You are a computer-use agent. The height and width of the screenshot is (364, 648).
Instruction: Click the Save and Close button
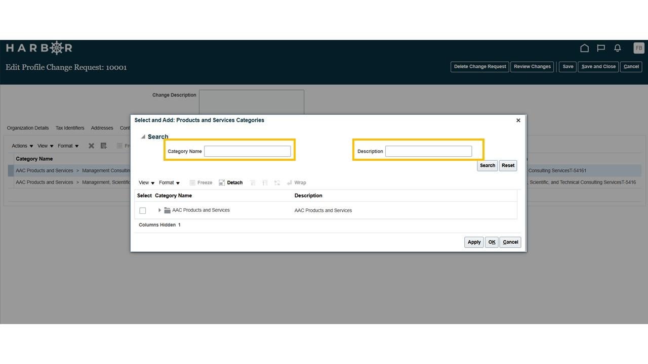click(x=598, y=67)
